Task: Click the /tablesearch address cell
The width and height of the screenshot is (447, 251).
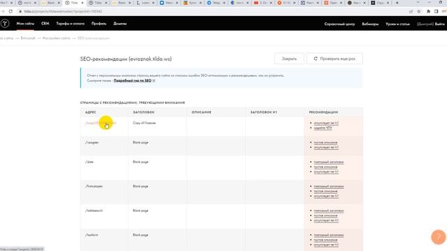Action: click(94, 211)
